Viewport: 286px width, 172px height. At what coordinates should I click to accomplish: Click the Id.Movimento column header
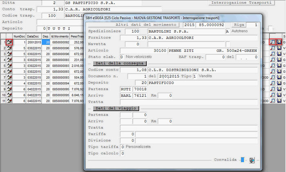pos(60,36)
